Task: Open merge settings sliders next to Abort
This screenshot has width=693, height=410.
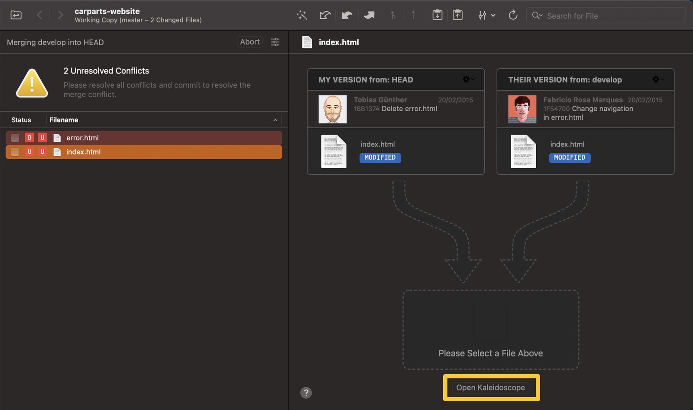Action: pyautogui.click(x=275, y=42)
